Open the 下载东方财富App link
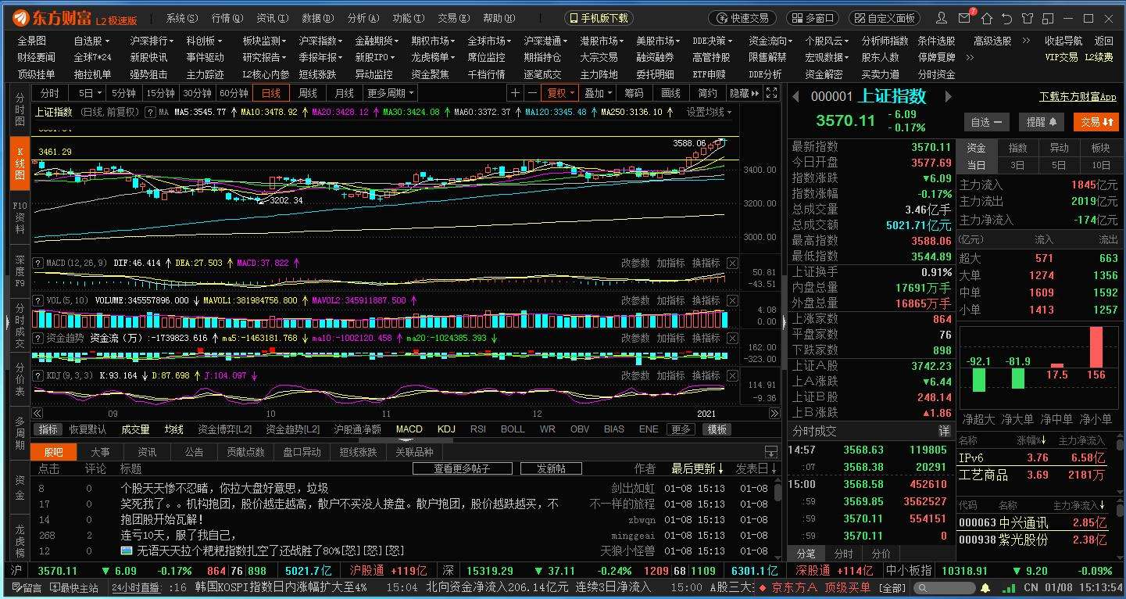1126x599 pixels. (x=1078, y=97)
